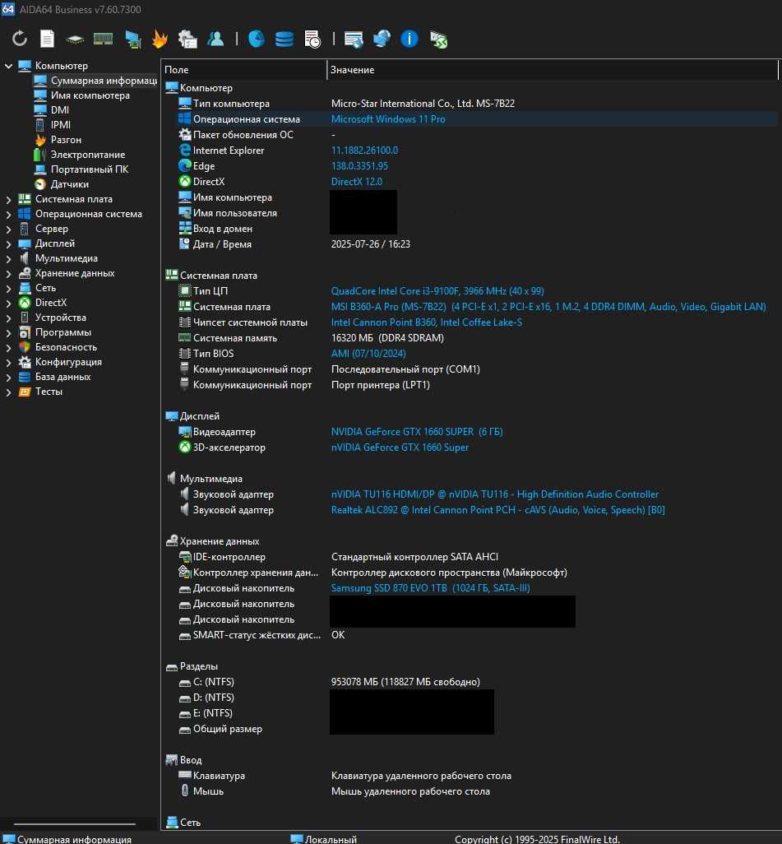This screenshot has width=782, height=844.
Task: Select the Мышь row
Action: click(x=471, y=791)
